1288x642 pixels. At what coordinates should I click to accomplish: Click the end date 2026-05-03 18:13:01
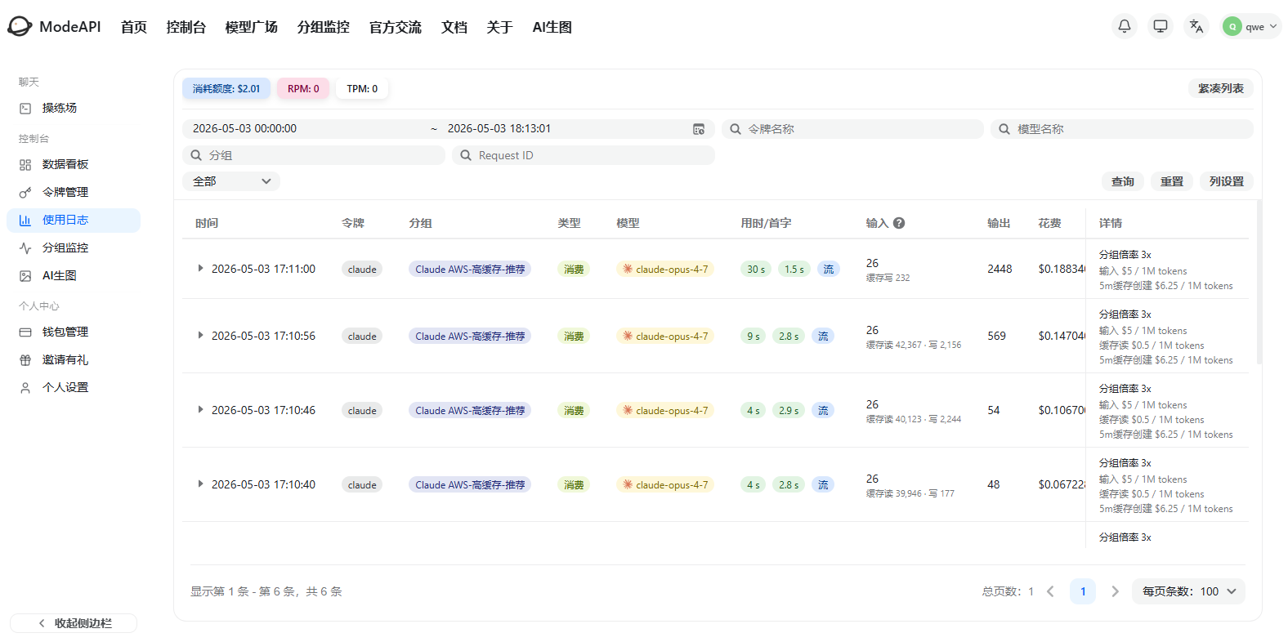pos(499,128)
